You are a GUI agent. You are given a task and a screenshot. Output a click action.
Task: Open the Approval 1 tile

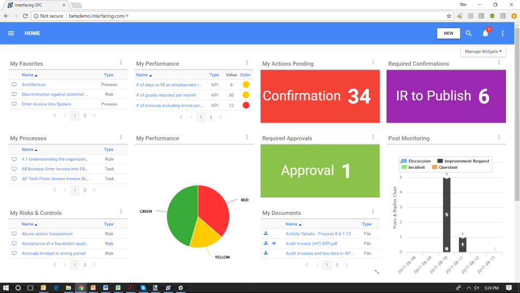pos(320,171)
